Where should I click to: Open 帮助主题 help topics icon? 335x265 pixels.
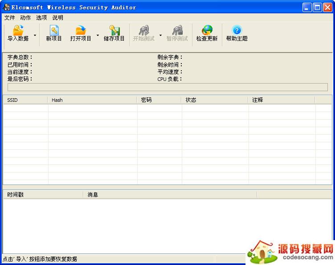point(237,31)
